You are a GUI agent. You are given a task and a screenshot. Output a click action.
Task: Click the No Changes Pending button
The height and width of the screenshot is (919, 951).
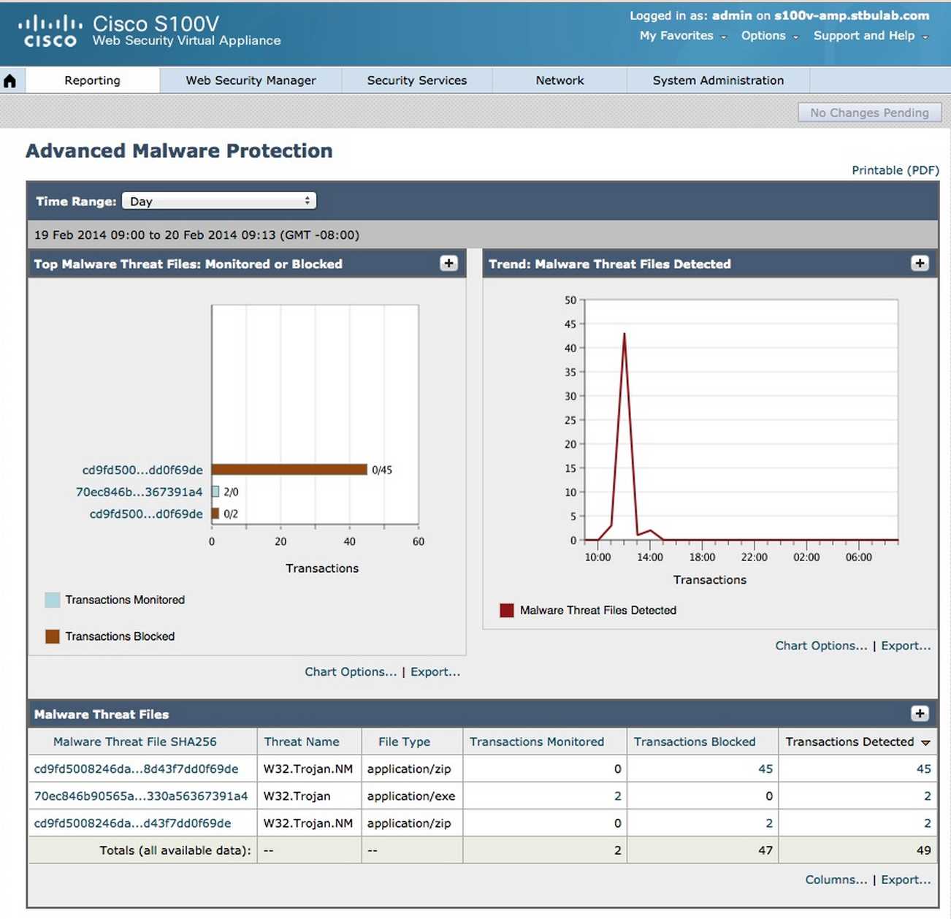[869, 113]
